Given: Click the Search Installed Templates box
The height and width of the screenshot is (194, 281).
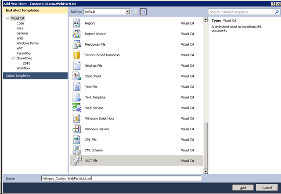Looking at the screenshot, I should pos(241,12).
